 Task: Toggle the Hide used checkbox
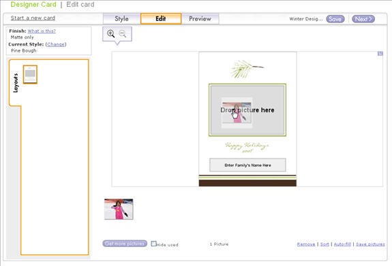(x=154, y=244)
